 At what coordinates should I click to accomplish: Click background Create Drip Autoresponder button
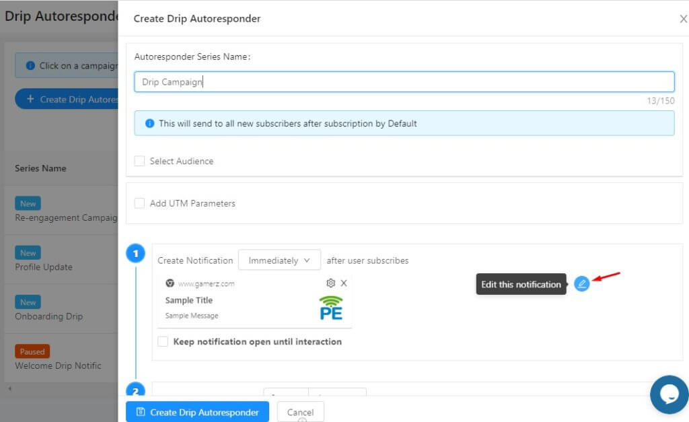pyautogui.click(x=67, y=100)
